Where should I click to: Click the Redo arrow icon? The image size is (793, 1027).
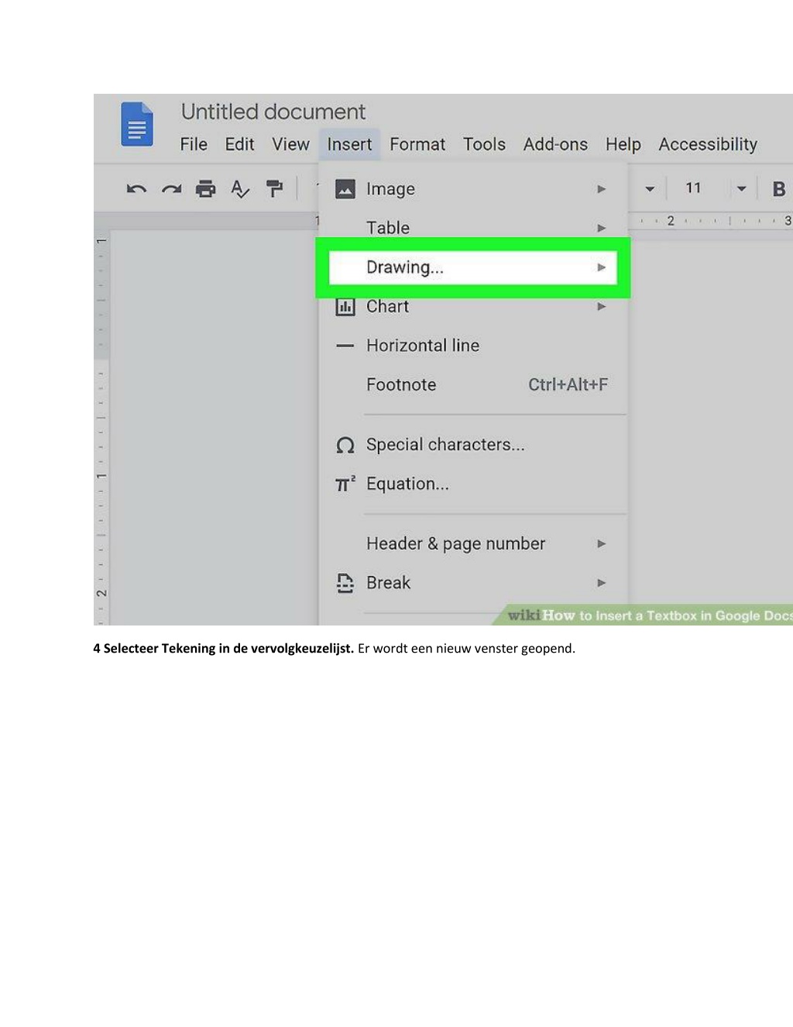171,188
